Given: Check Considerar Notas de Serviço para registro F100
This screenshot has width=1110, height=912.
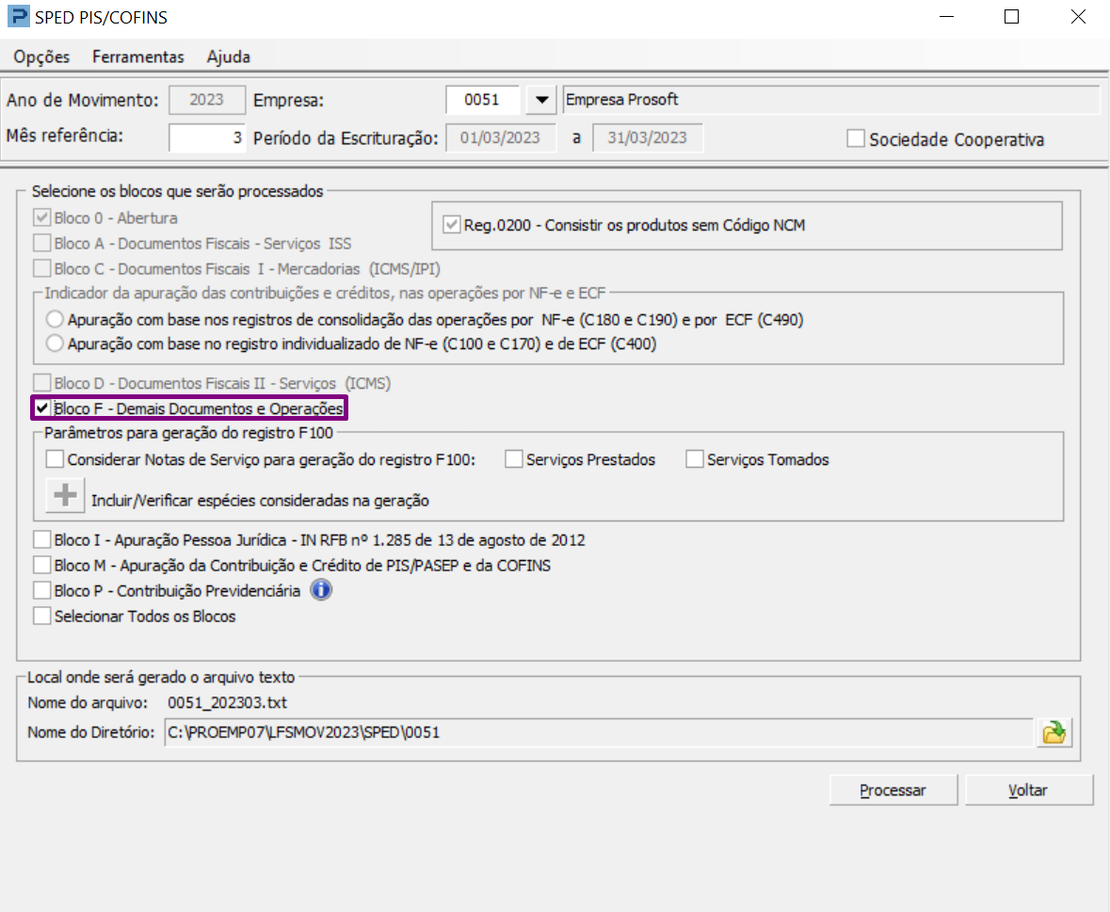Looking at the screenshot, I should point(55,459).
